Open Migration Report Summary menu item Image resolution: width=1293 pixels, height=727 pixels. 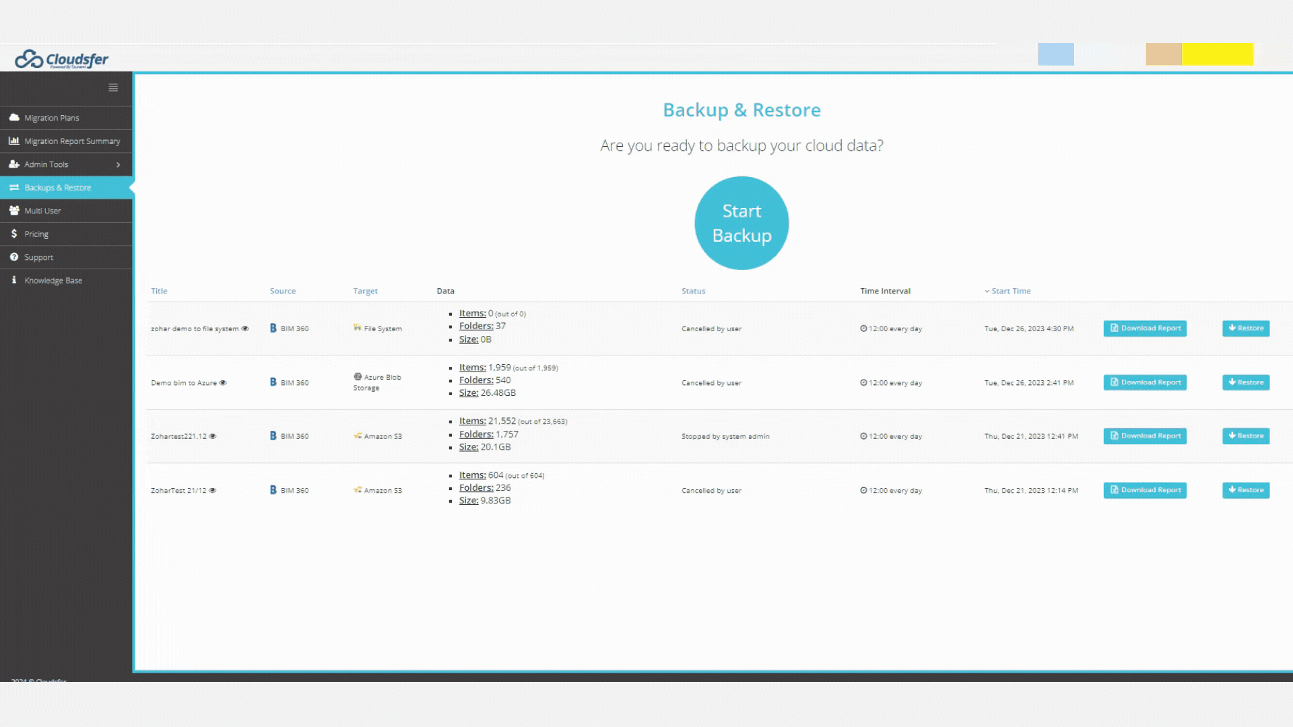point(66,141)
